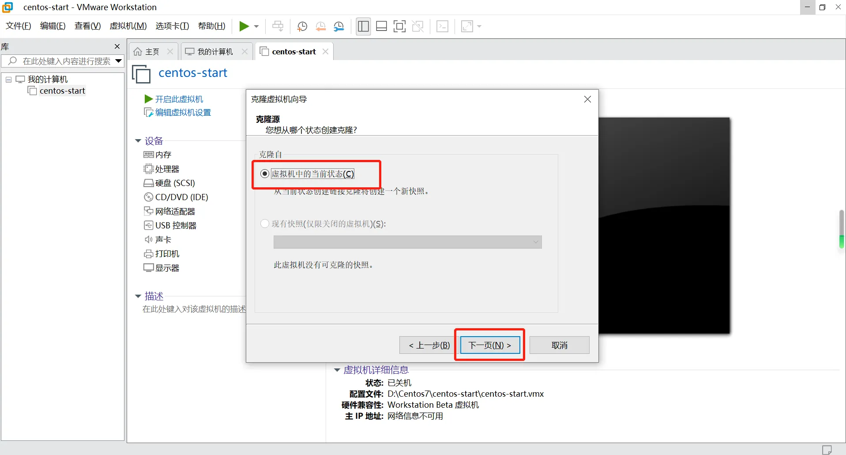Click the vertical scrollbar handle on right
The width and height of the screenshot is (846, 455).
[842, 229]
